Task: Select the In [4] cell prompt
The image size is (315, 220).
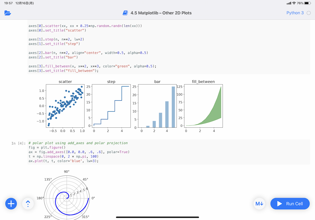Action: [18, 143]
